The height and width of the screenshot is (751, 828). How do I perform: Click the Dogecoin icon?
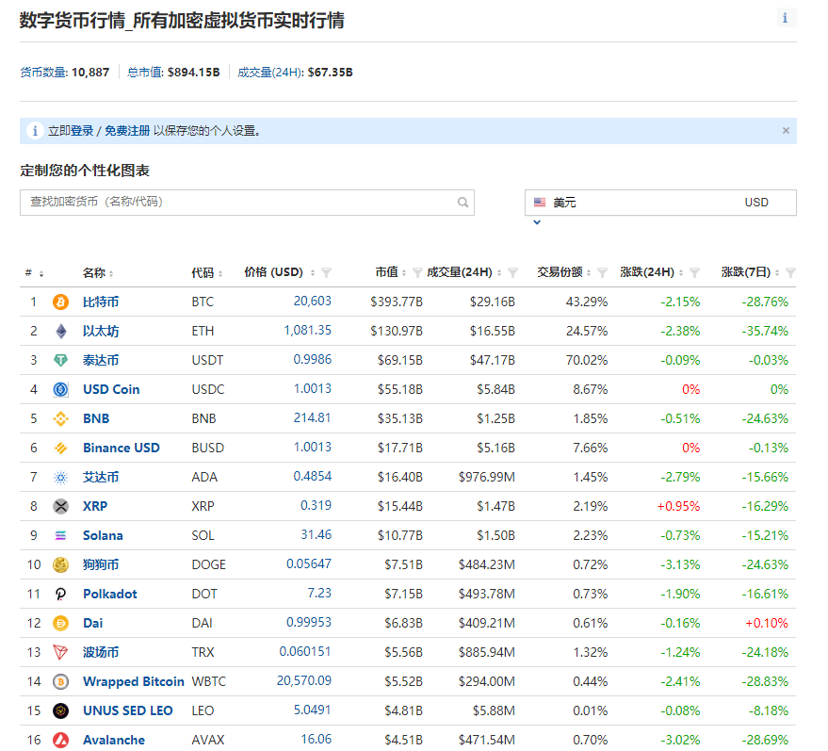click(x=61, y=565)
